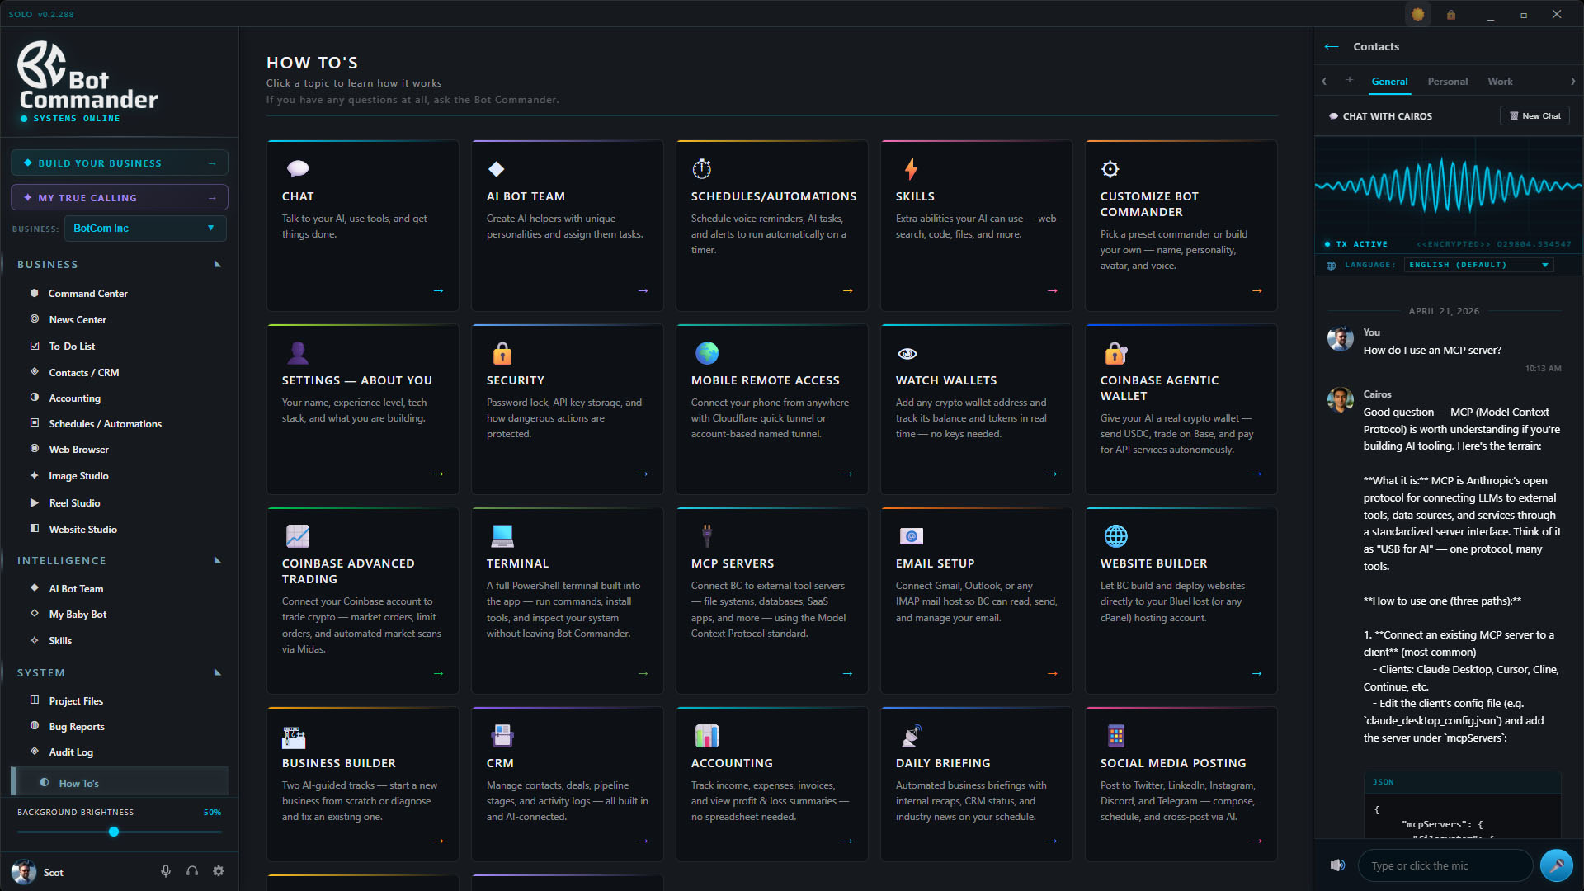This screenshot has height=891, width=1584.
Task: Click the orange sun icon in title bar
Action: (1418, 14)
